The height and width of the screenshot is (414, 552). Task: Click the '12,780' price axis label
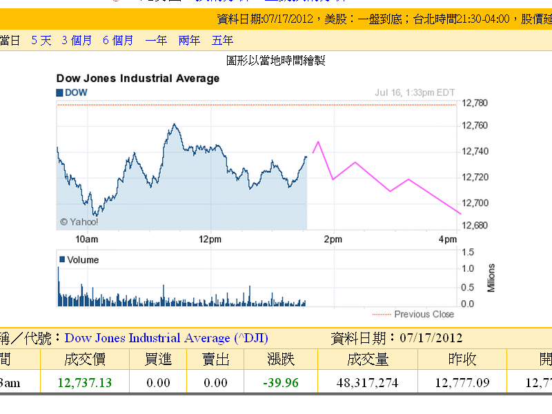[x=475, y=103]
